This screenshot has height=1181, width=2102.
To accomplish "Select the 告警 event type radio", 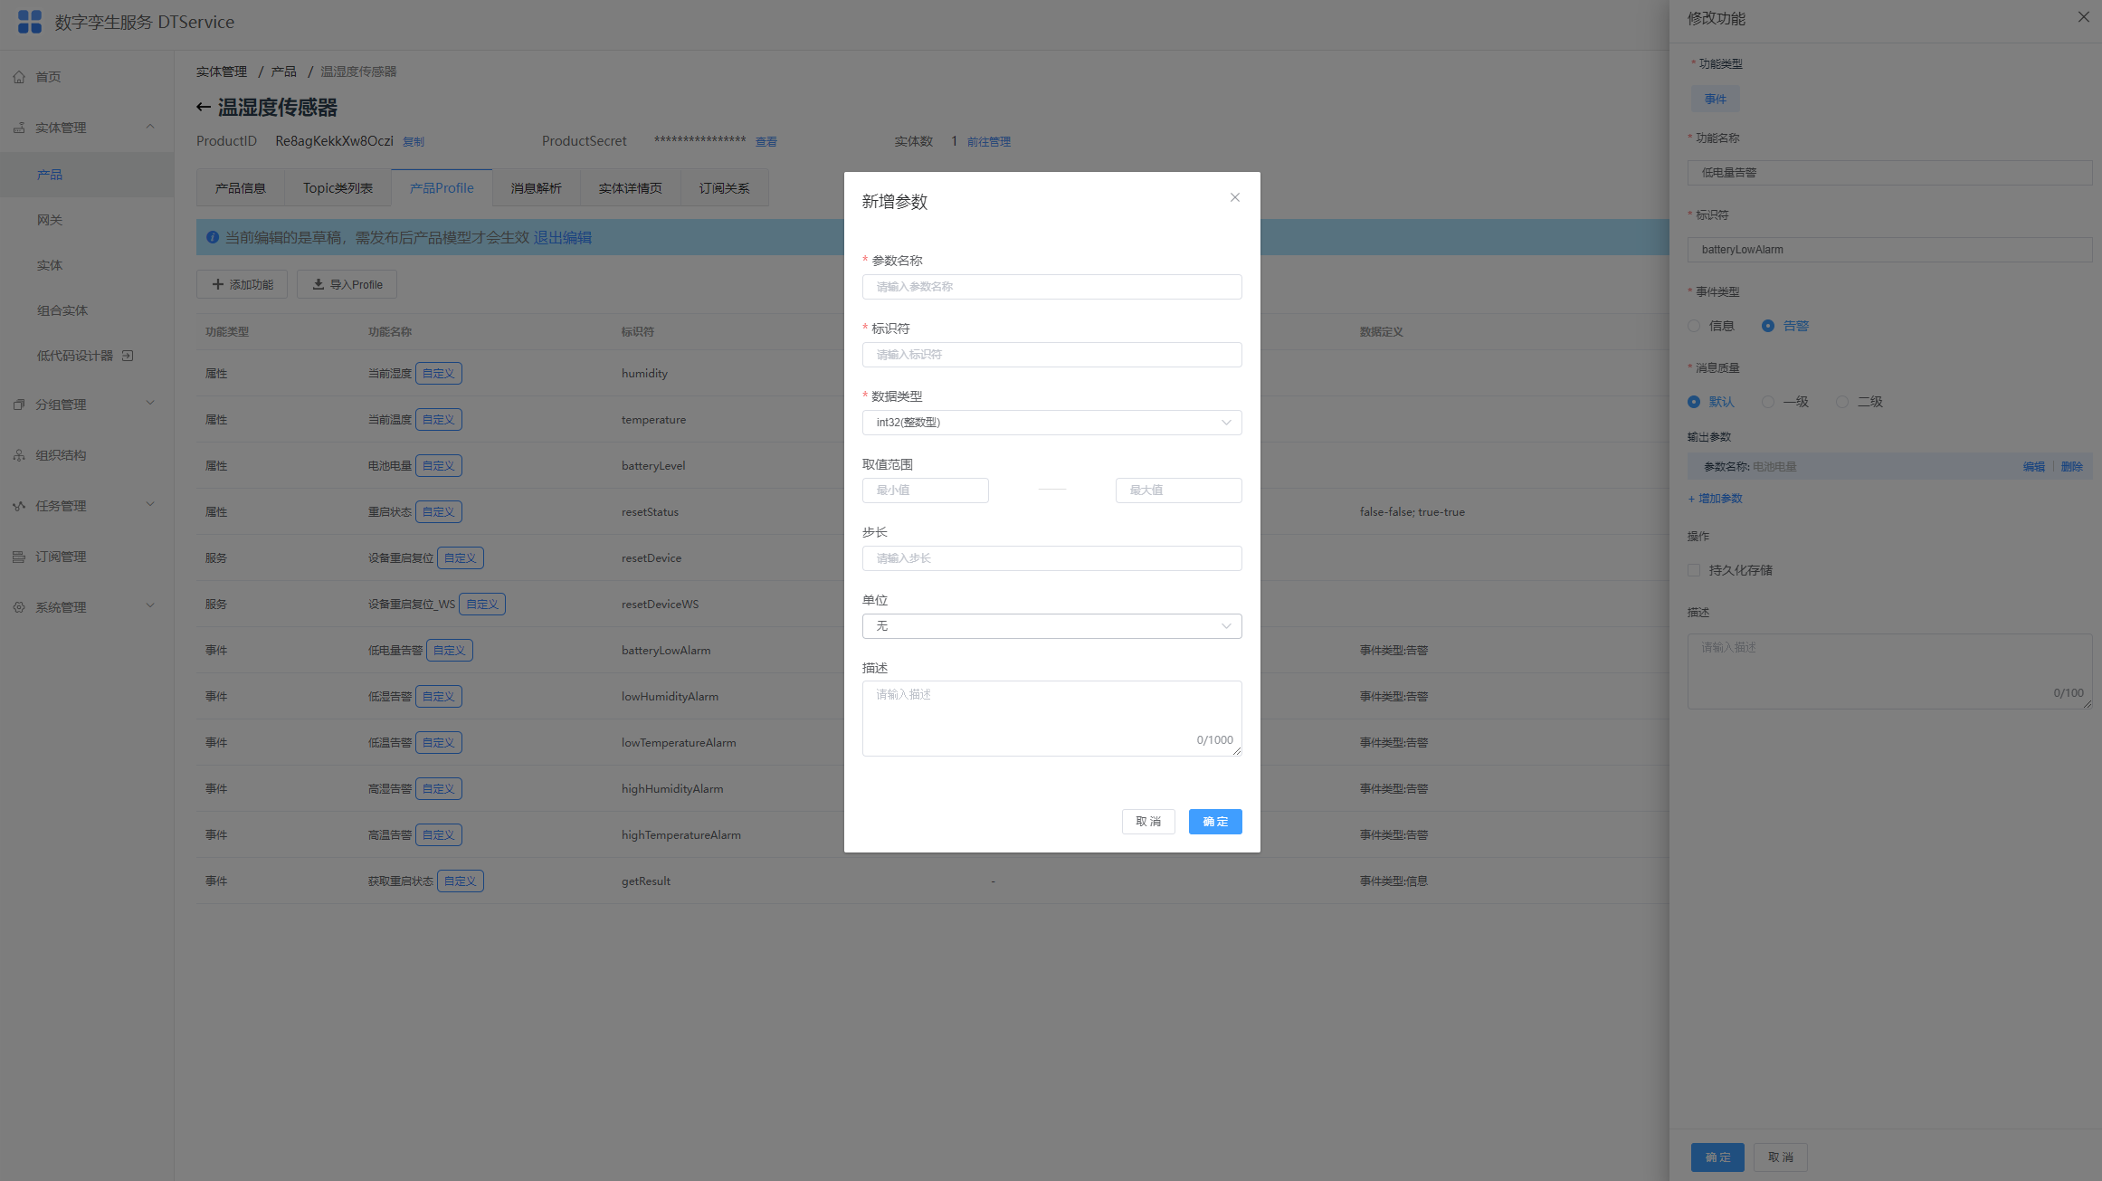I will point(1768,326).
